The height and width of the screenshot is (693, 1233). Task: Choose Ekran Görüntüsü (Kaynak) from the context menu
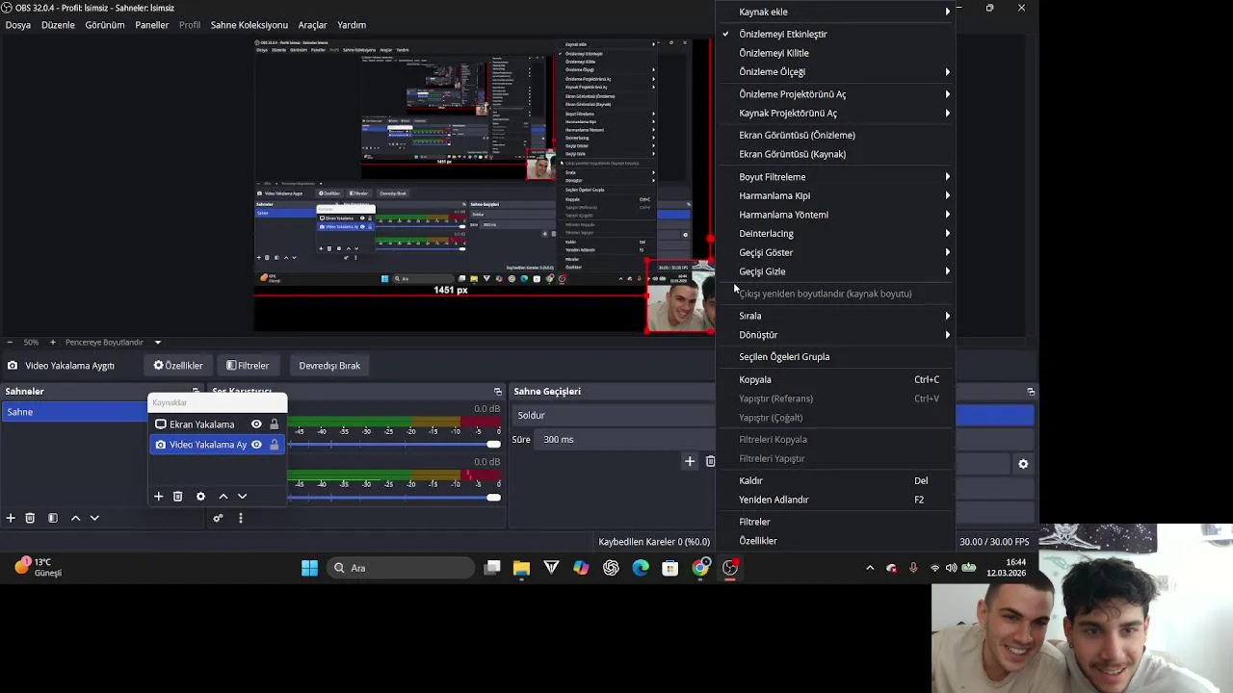click(836, 154)
